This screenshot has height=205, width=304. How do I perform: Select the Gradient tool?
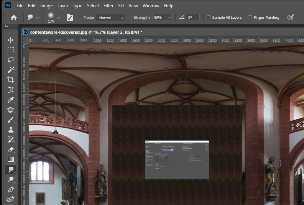click(10, 159)
